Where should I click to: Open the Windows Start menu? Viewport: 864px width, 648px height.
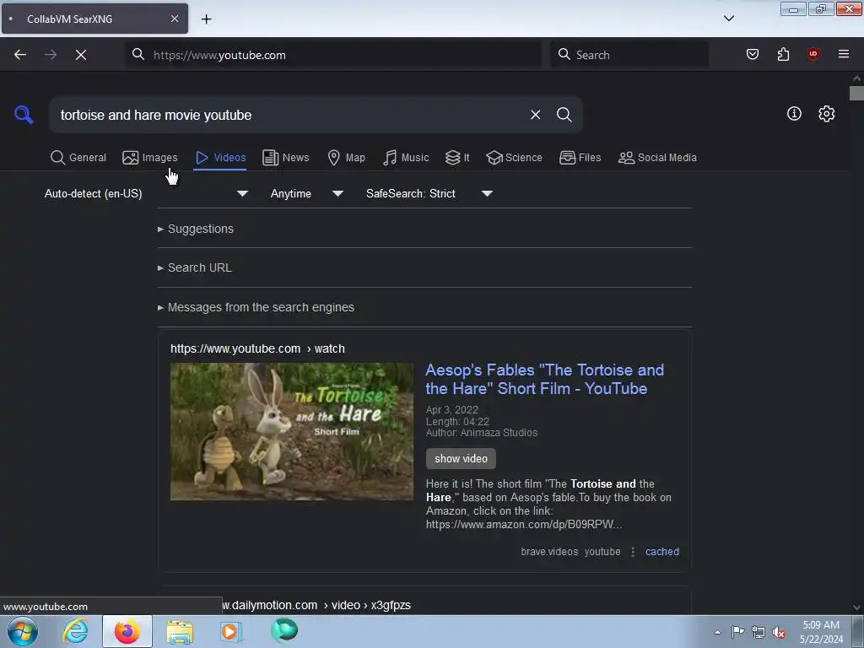pyautogui.click(x=23, y=631)
